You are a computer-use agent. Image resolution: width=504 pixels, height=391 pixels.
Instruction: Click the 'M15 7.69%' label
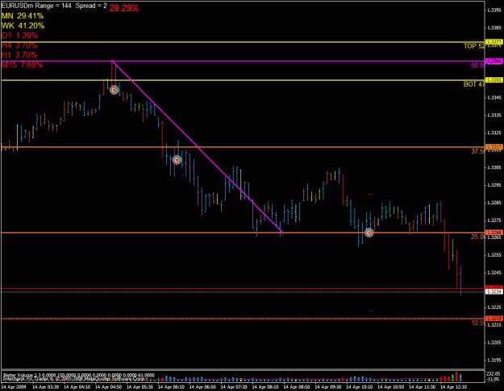[x=22, y=65]
